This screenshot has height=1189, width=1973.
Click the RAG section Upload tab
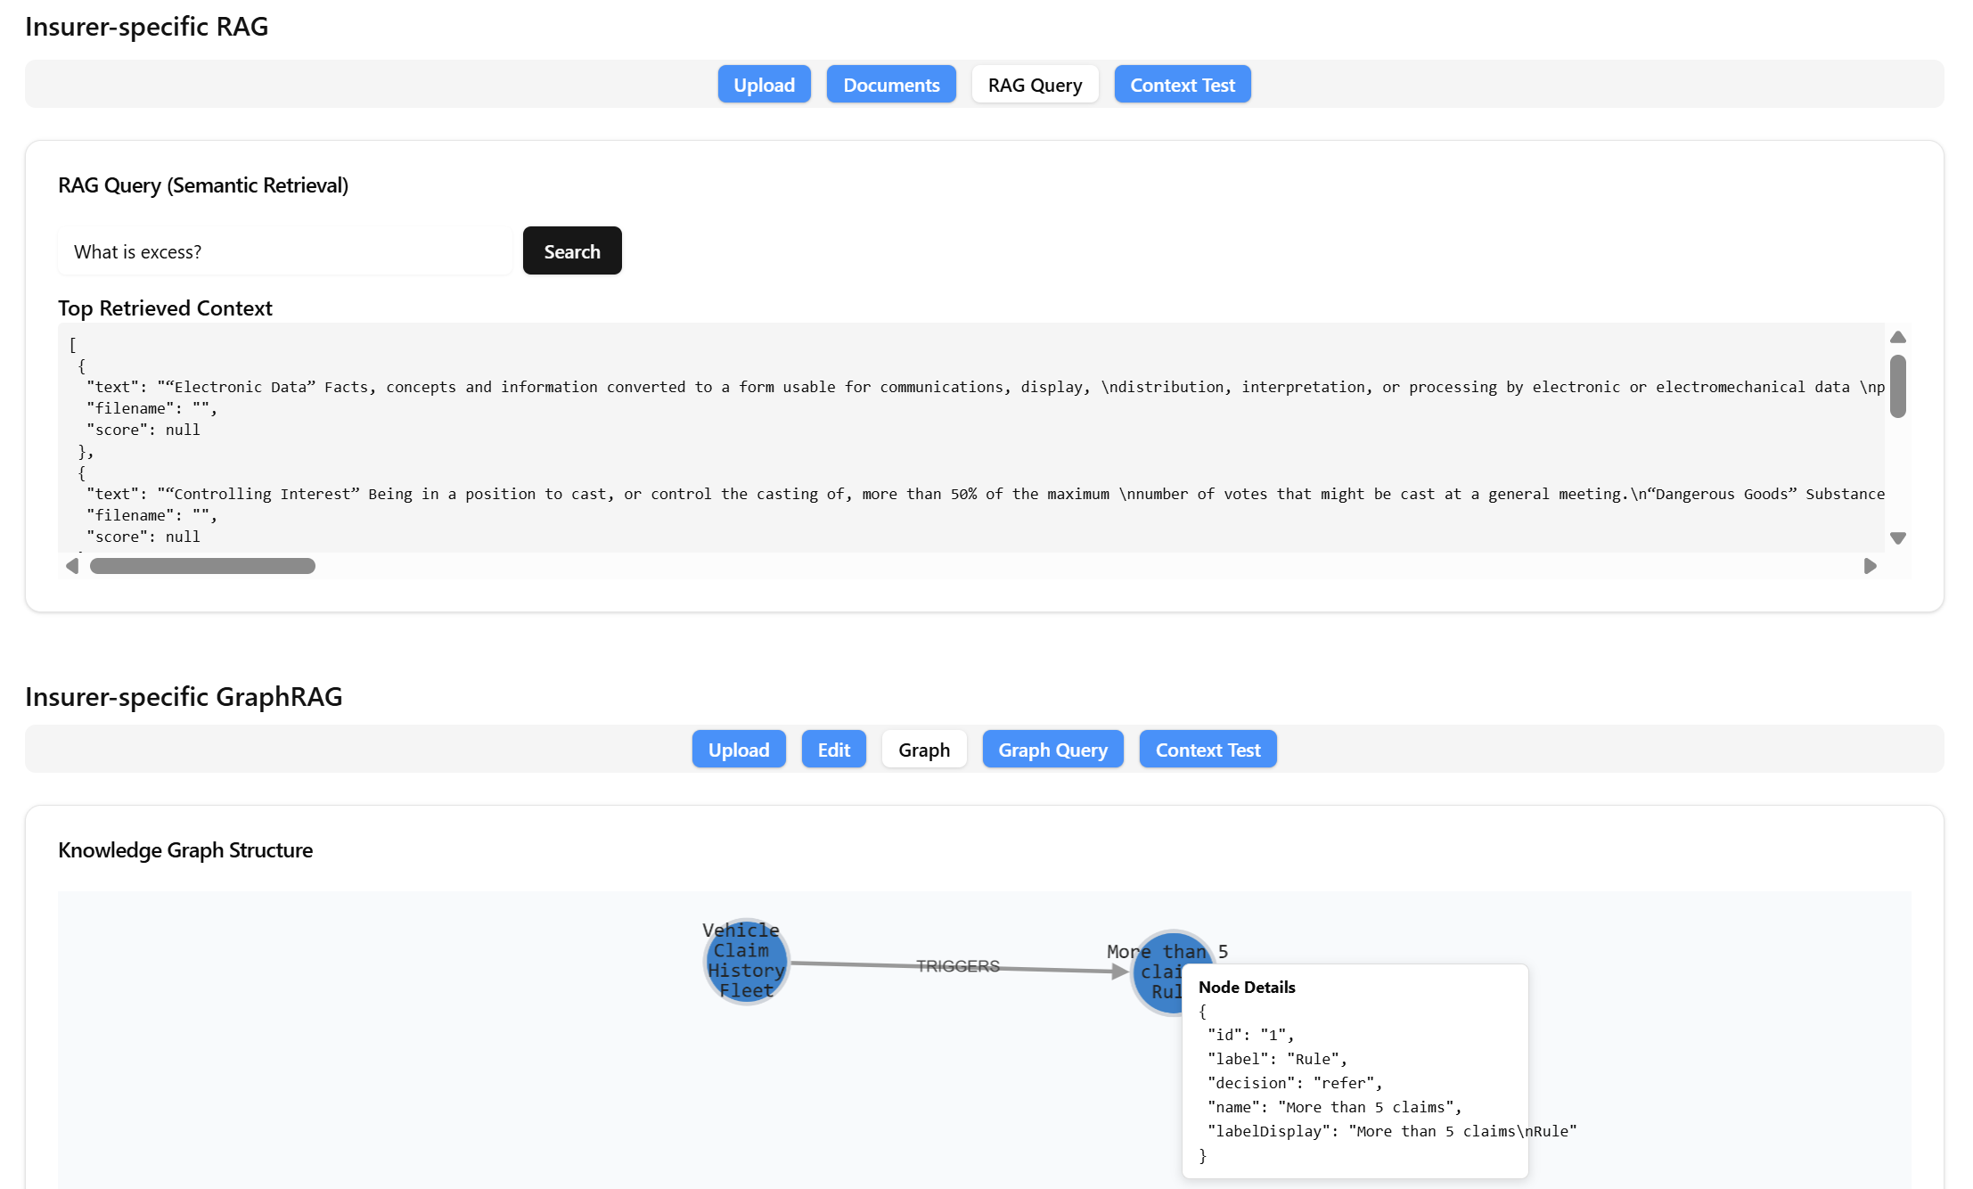(764, 85)
